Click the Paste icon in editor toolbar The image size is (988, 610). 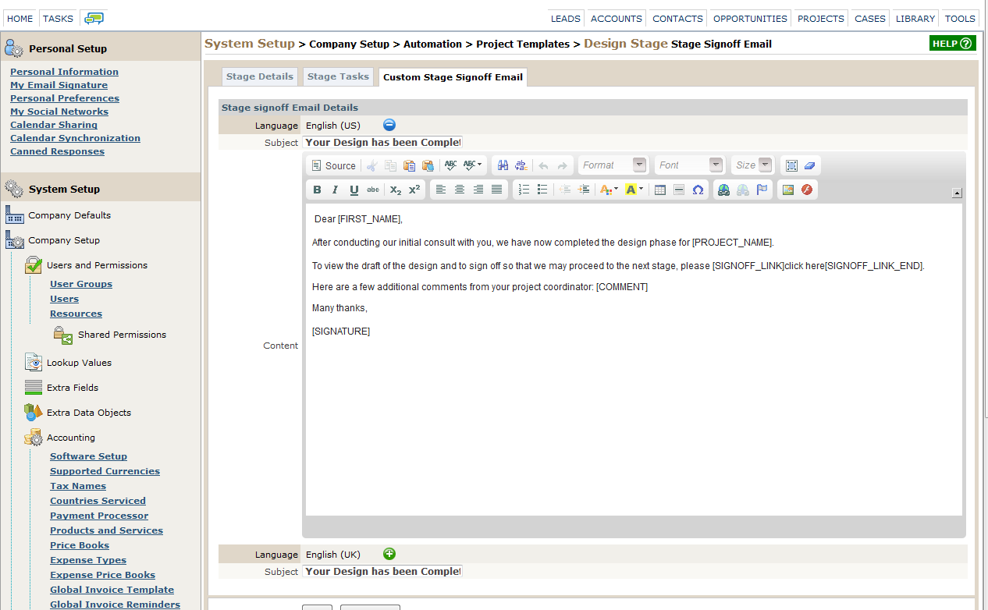click(409, 165)
